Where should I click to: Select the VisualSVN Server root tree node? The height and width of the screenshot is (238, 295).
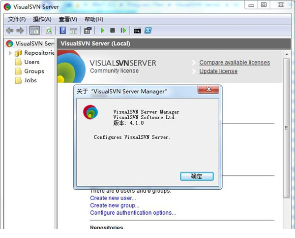[x=30, y=43]
